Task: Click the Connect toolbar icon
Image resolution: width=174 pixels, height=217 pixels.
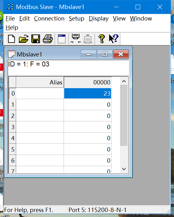Action: (x=75, y=38)
